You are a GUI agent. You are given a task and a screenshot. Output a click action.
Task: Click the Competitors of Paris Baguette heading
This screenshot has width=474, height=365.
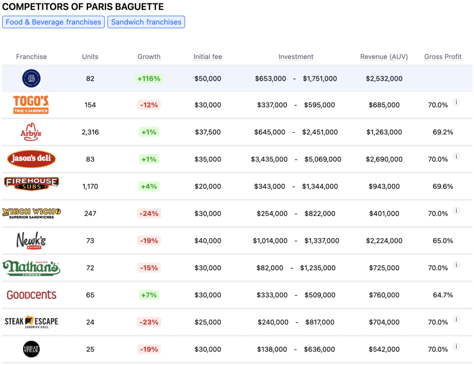(x=83, y=6)
